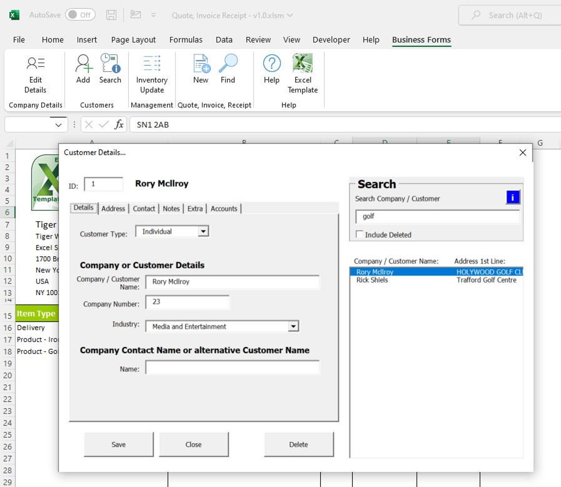Click the Insert Function fx icon

(x=119, y=124)
